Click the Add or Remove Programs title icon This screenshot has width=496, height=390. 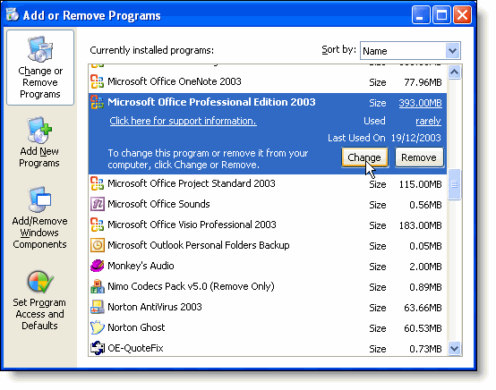pos(13,14)
